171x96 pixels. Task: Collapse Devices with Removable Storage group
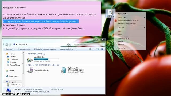[x=26, y=65]
